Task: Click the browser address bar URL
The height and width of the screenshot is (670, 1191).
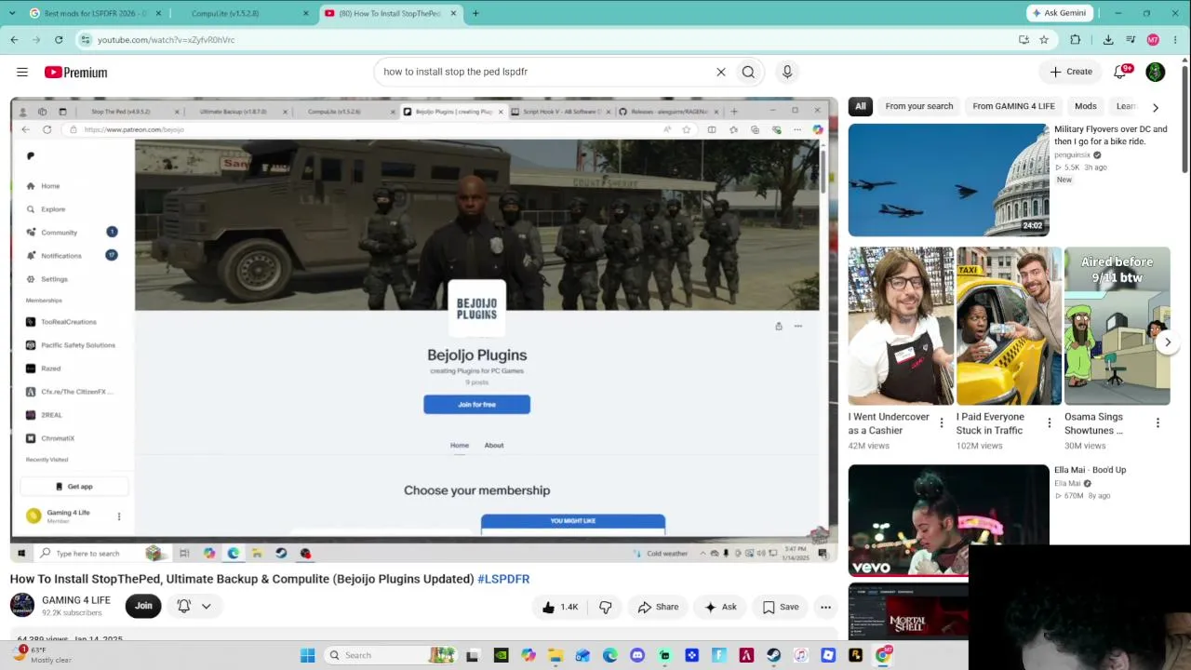Action: click(x=166, y=40)
